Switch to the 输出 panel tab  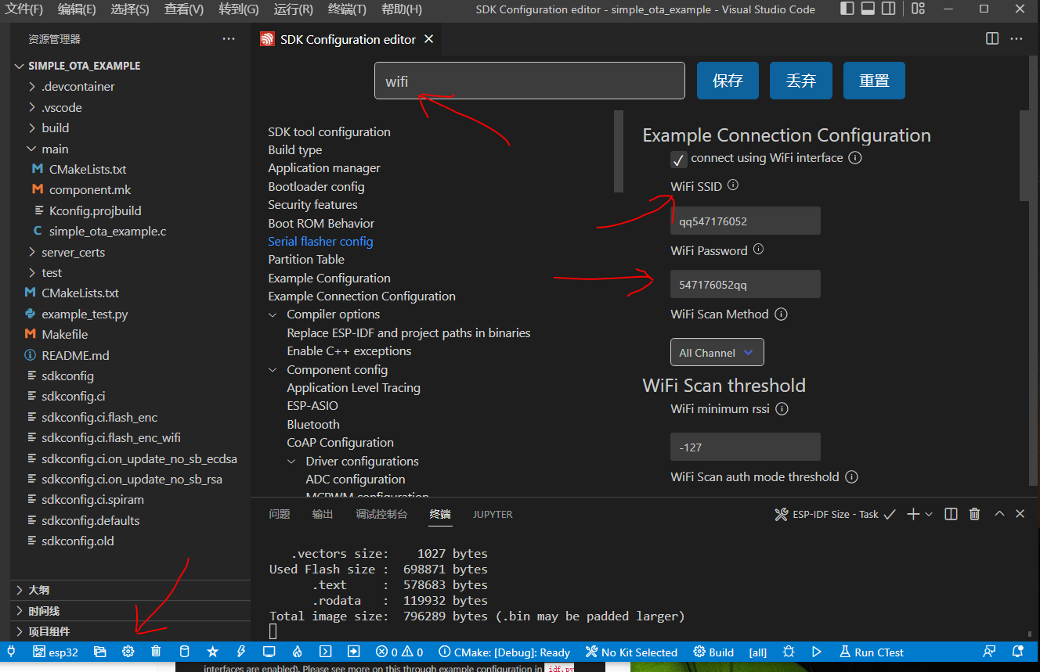pyautogui.click(x=323, y=514)
